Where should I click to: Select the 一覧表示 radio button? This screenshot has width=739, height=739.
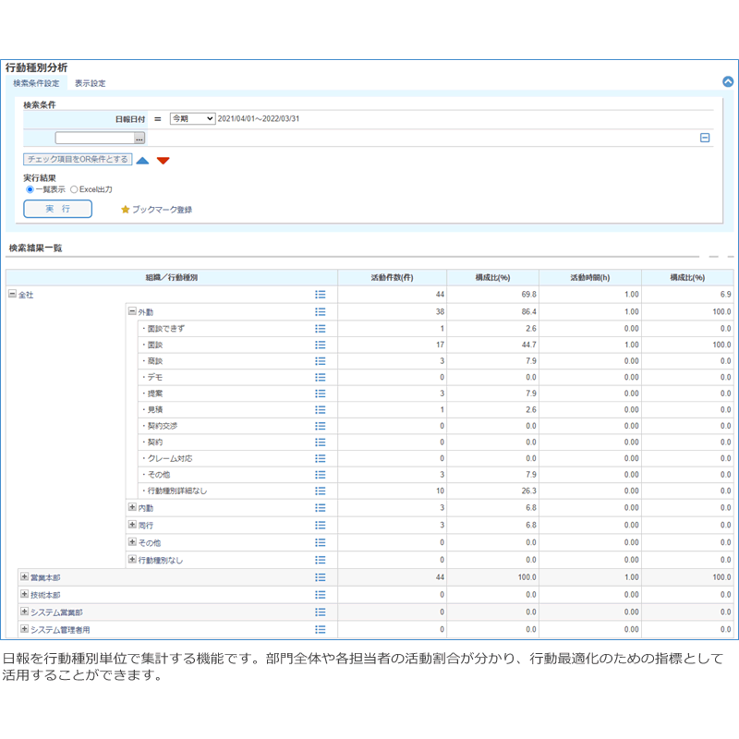coord(30,189)
